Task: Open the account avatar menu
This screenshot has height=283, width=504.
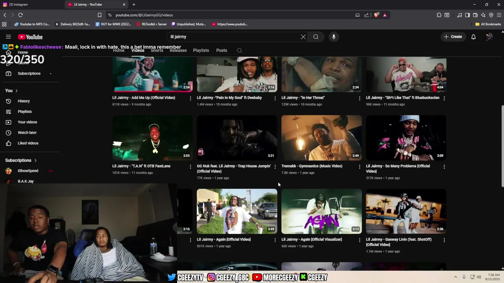Action: tap(489, 37)
